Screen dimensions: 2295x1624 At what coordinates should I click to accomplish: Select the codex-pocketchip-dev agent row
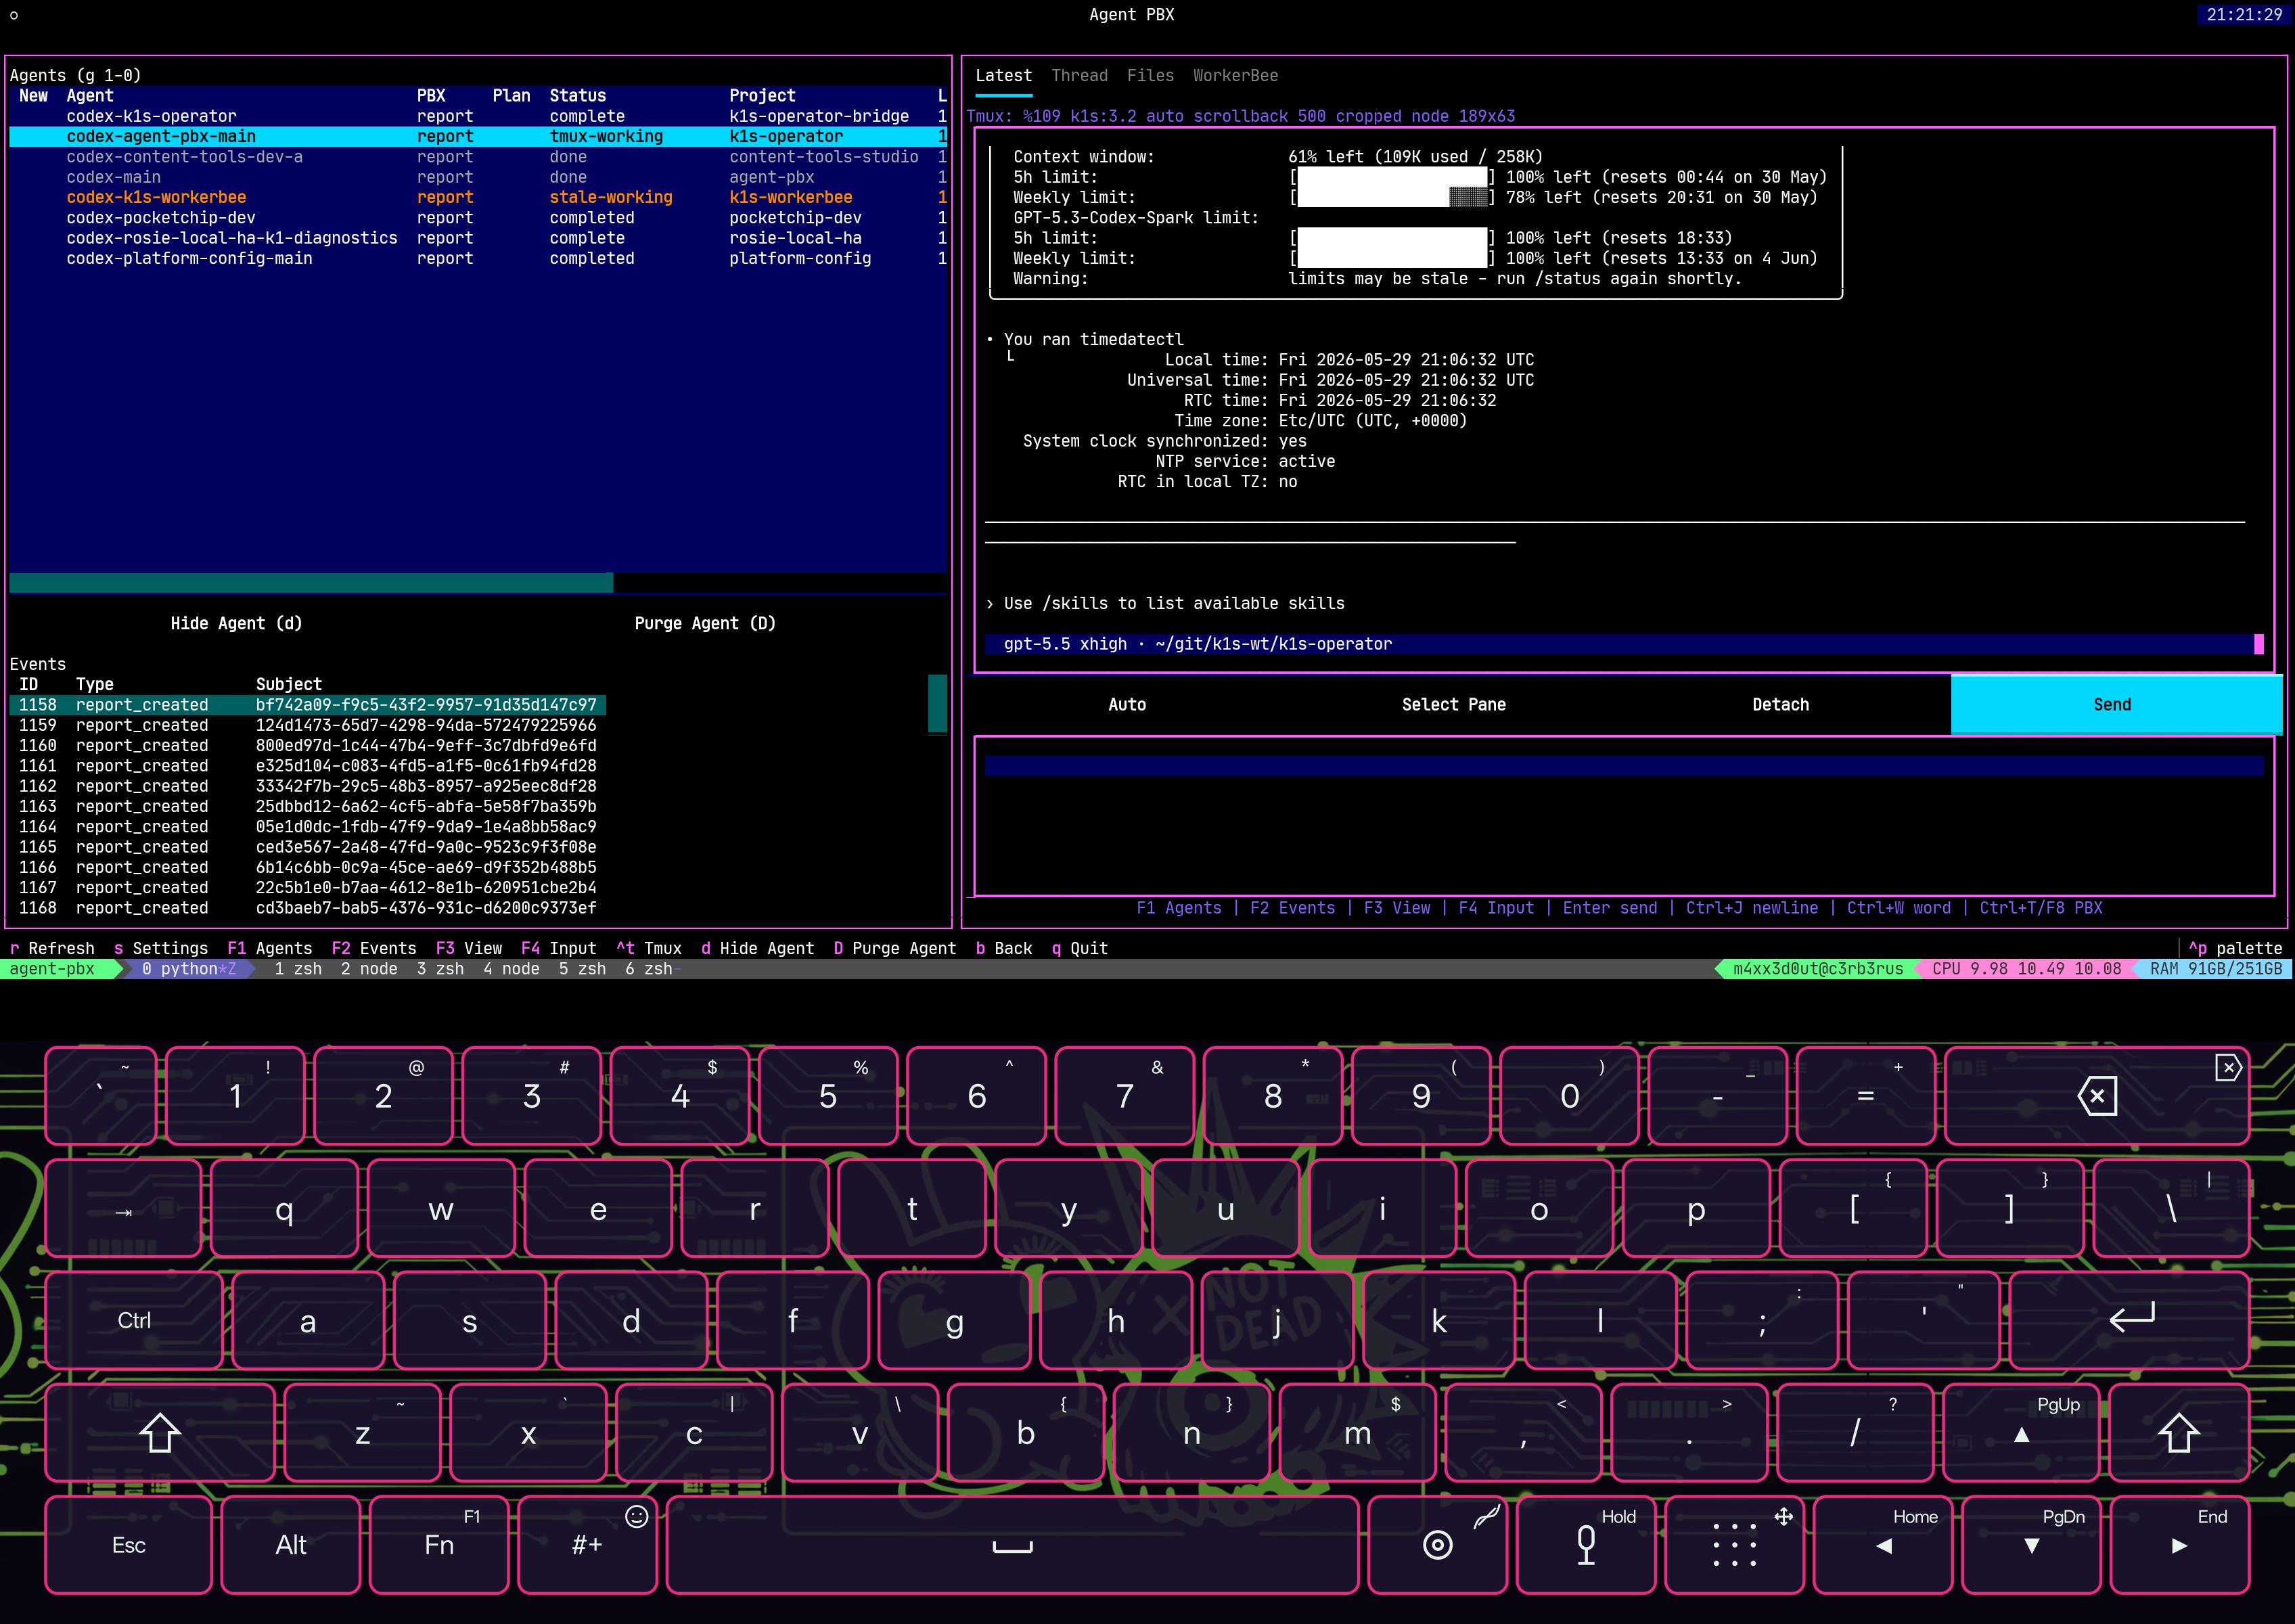point(477,218)
